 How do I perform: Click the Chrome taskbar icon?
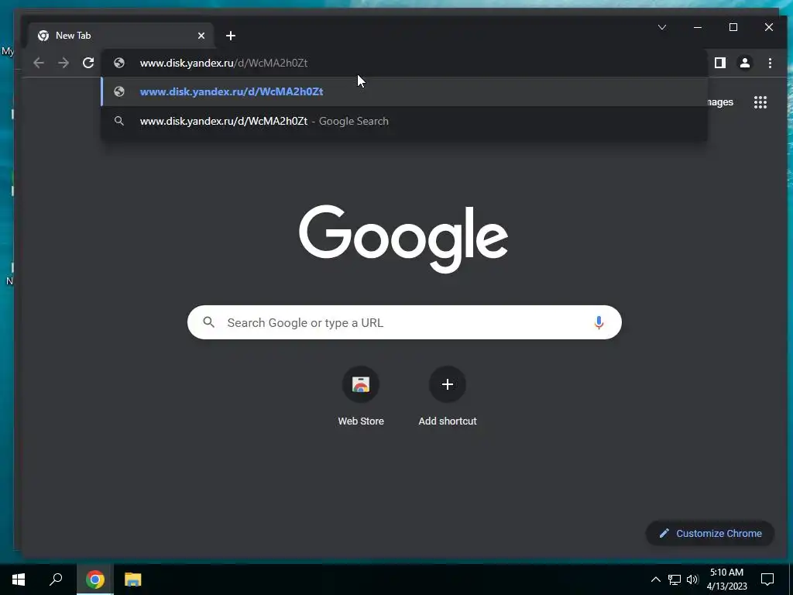(95, 580)
